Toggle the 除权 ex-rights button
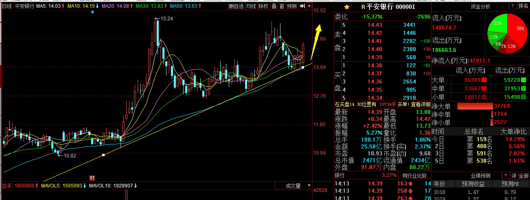The image size is (530, 200). [263, 6]
